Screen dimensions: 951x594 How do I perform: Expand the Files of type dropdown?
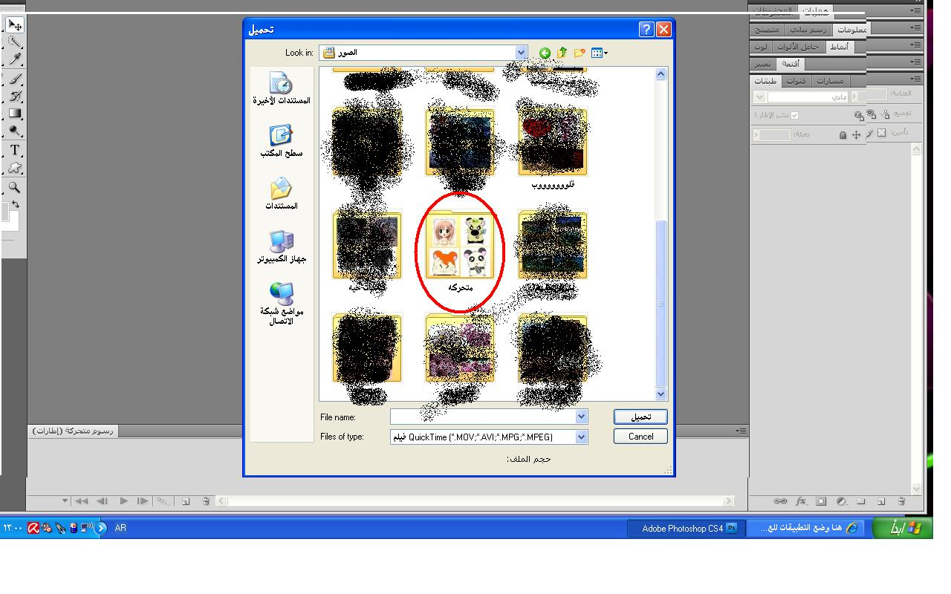(x=581, y=437)
